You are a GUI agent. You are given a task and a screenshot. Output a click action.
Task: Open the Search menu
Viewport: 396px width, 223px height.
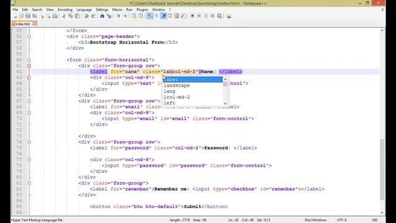(x=37, y=10)
